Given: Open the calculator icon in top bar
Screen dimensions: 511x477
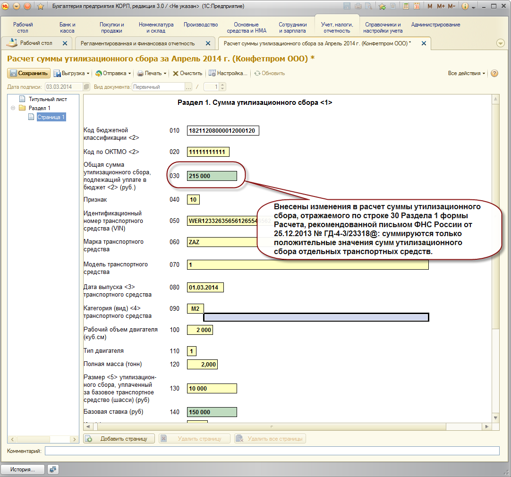Looking at the screenshot, I should click(406, 6).
